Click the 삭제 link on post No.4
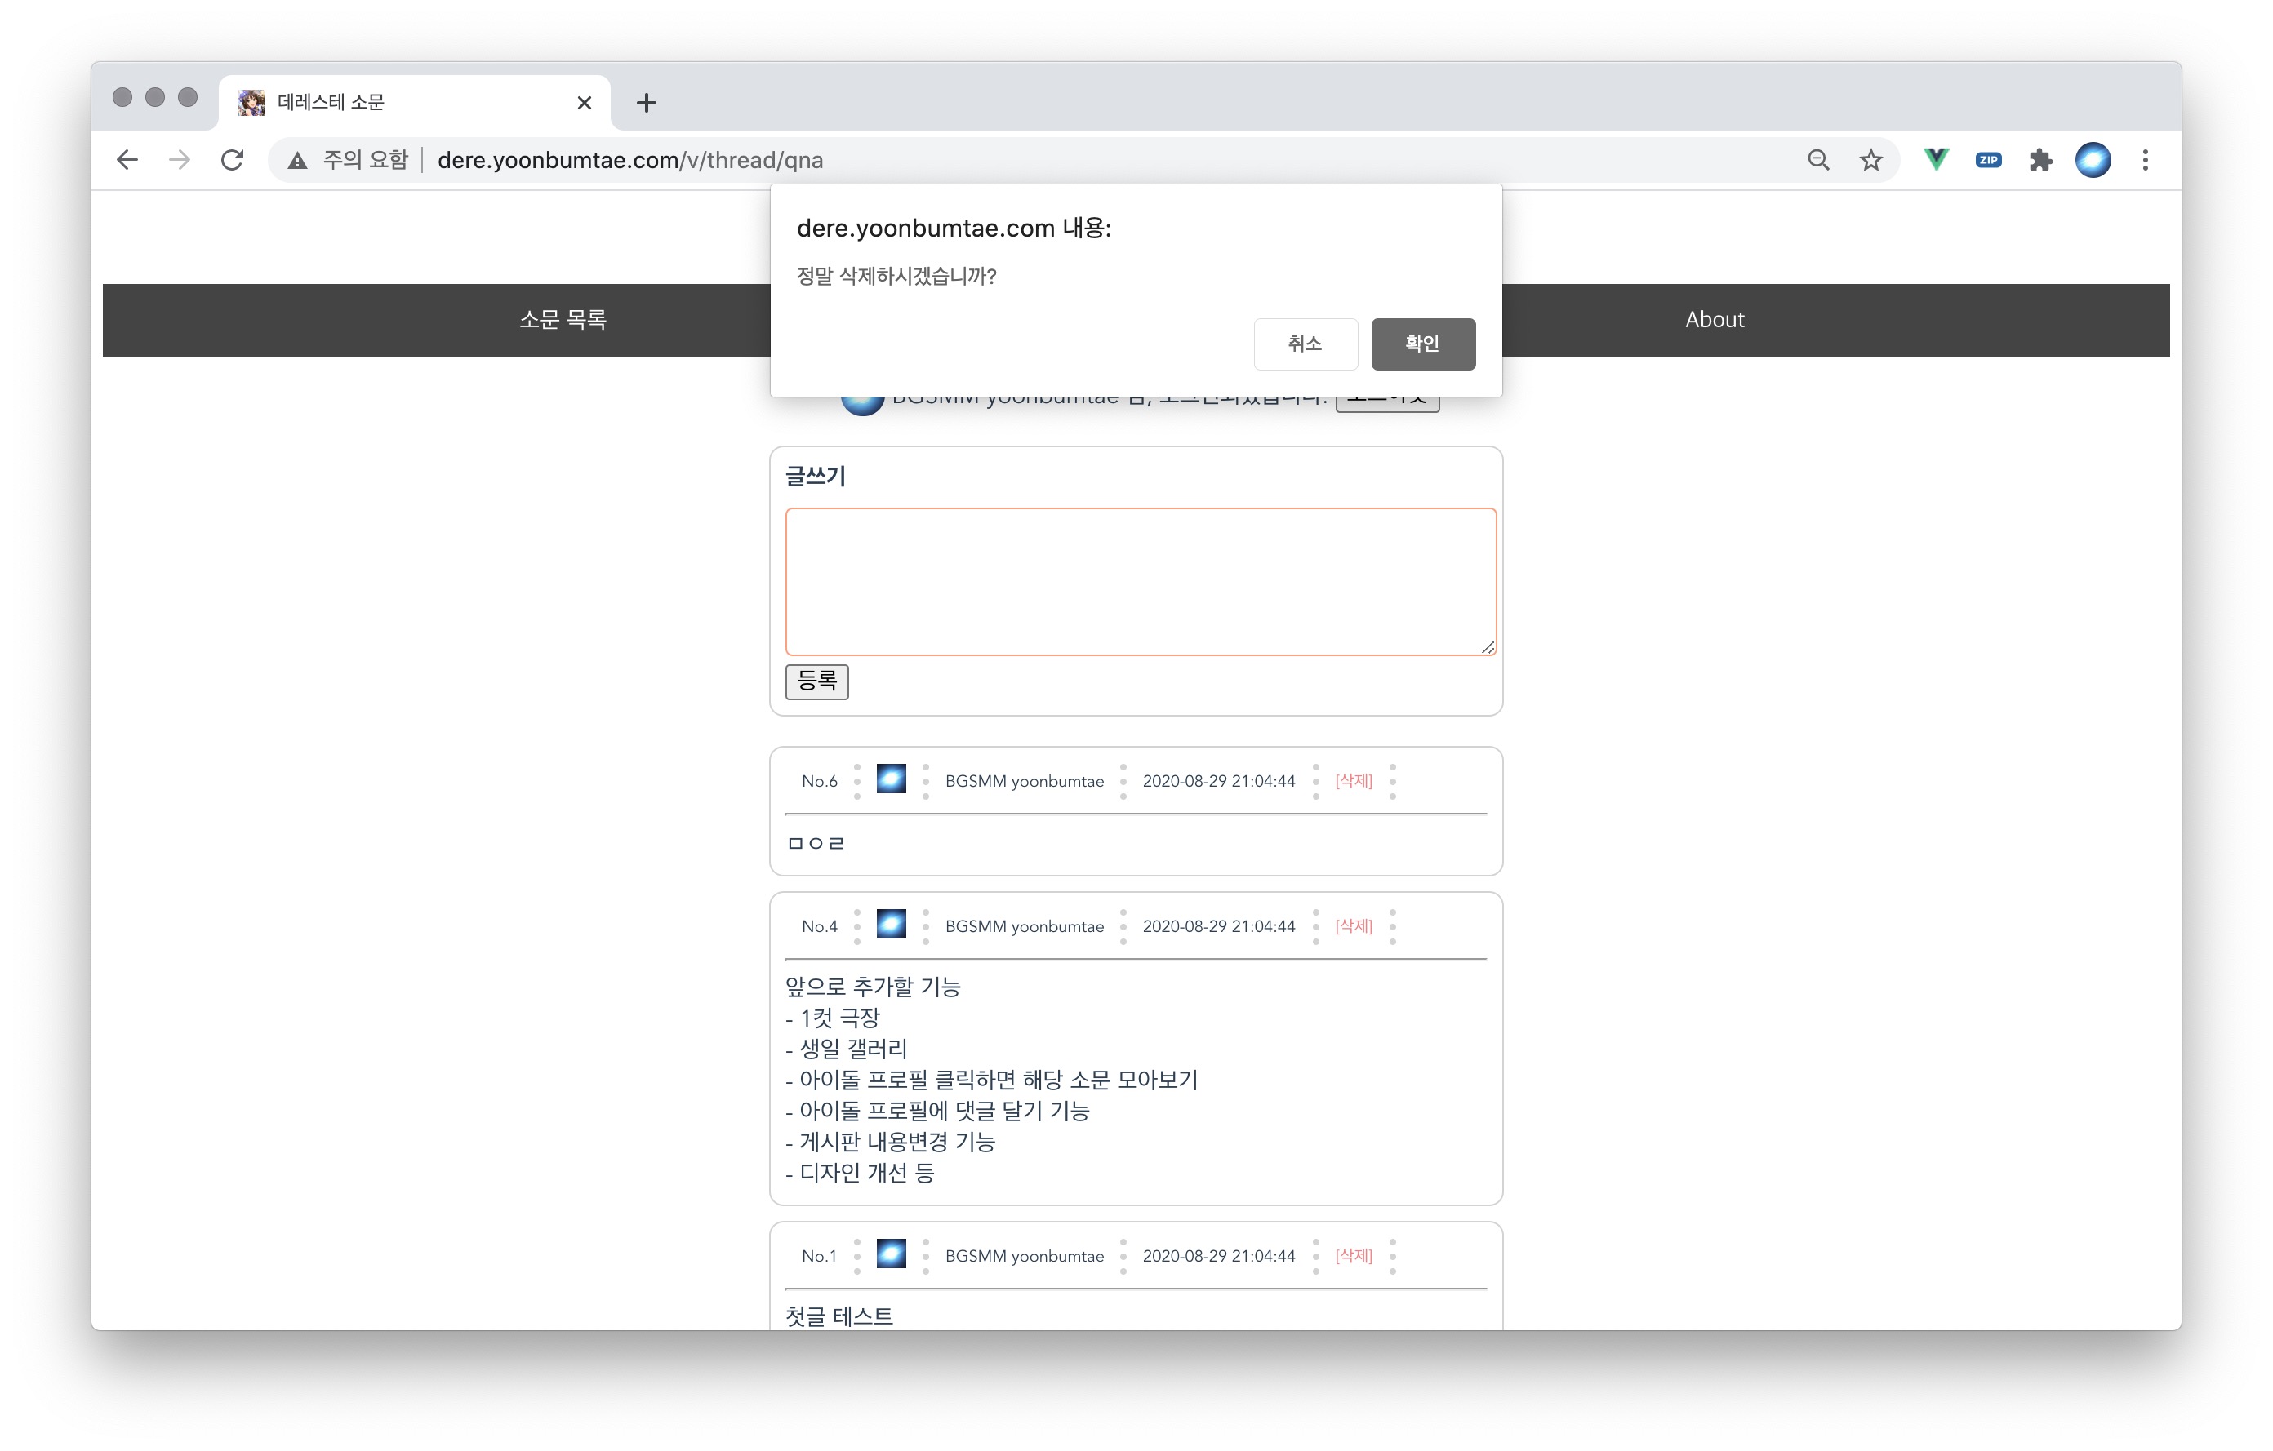The image size is (2273, 1451). pos(1353,925)
